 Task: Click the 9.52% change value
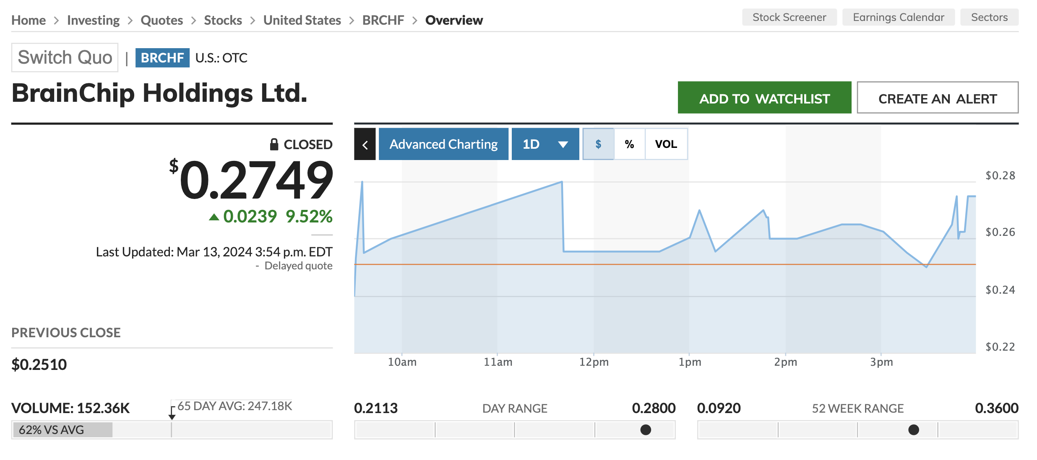point(309,217)
